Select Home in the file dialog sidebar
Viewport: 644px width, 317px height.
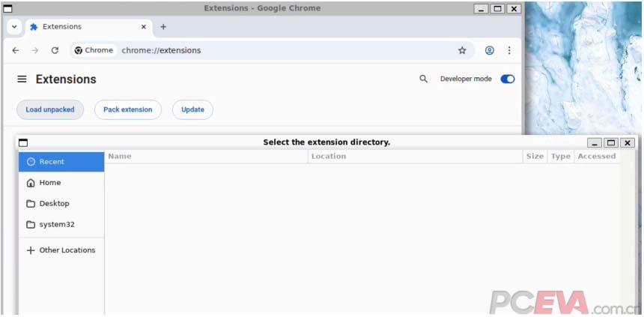[50, 183]
